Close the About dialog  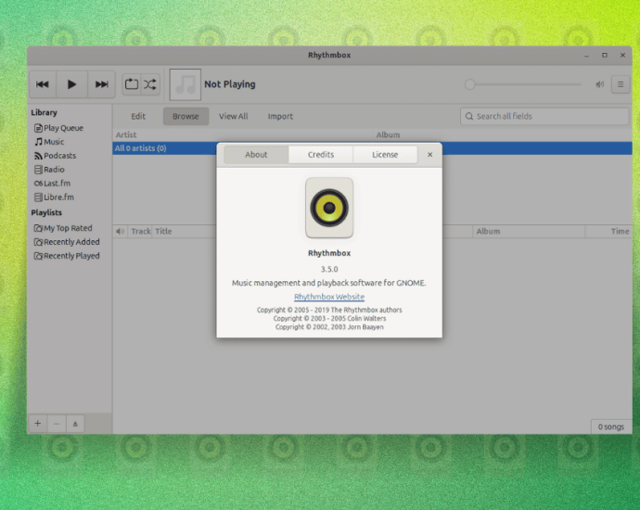click(x=429, y=155)
